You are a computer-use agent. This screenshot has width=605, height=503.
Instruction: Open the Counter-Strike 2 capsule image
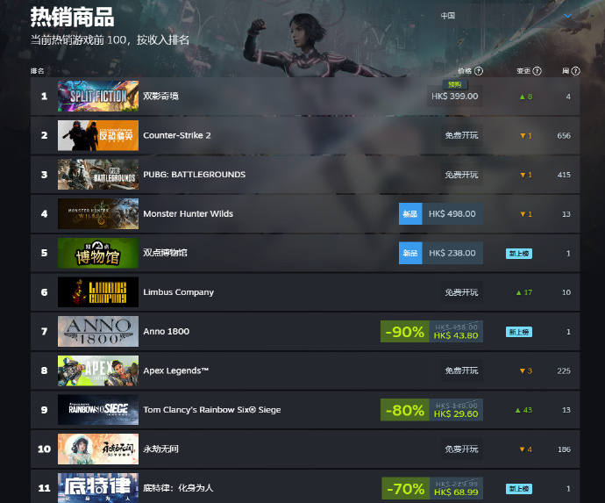(x=98, y=135)
